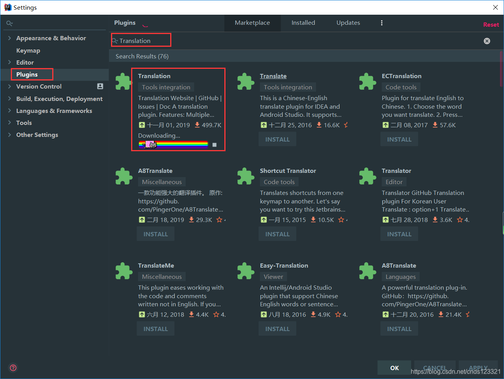Expand Build, Execution, Deployment section
504x379 pixels.
pyautogui.click(x=9, y=99)
